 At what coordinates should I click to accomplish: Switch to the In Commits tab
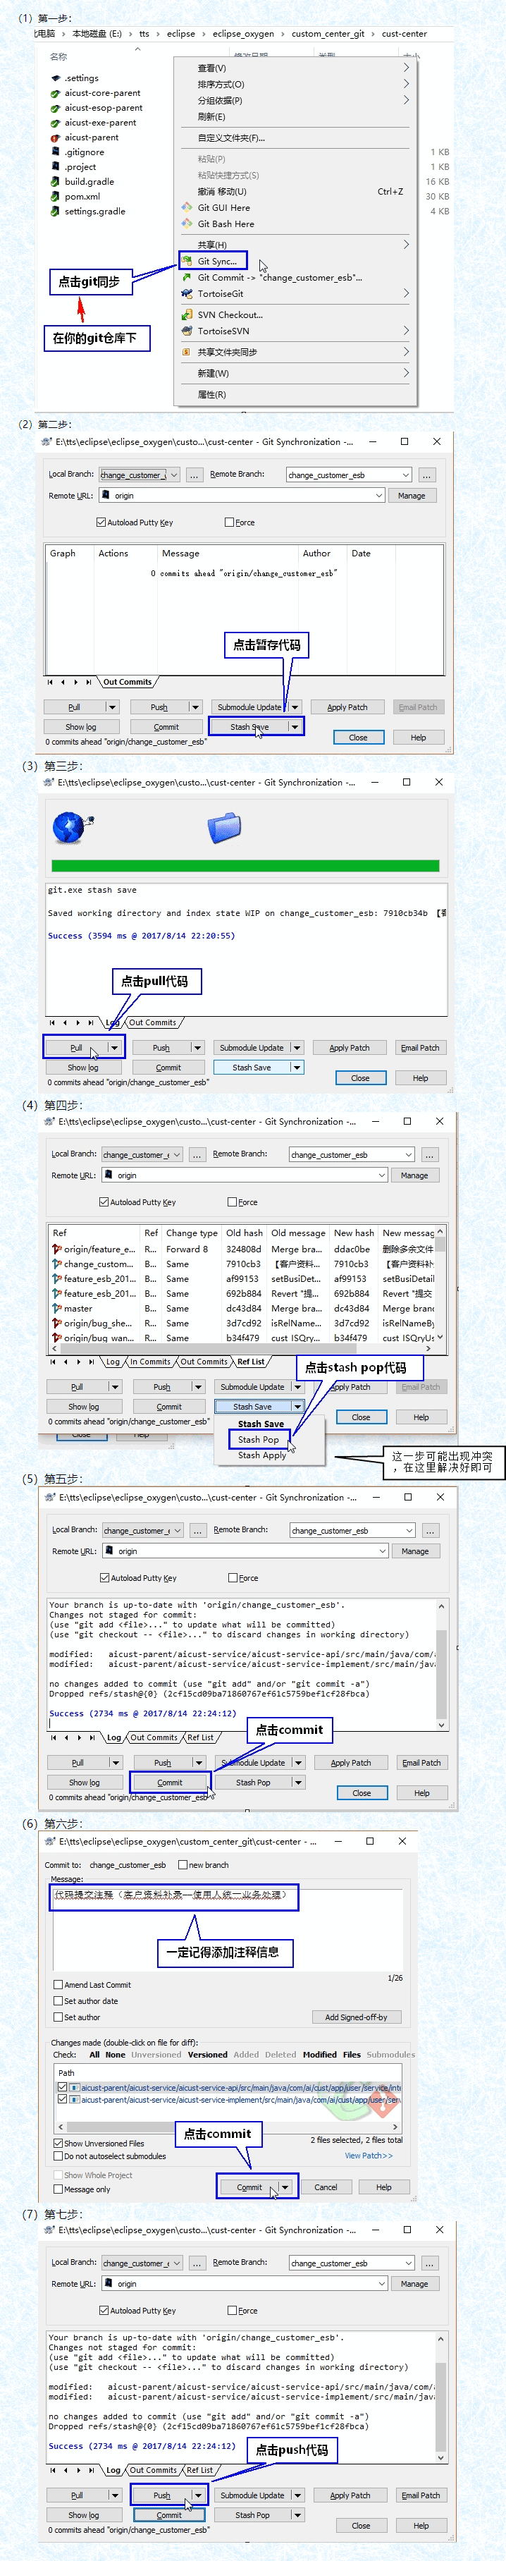click(x=150, y=1362)
